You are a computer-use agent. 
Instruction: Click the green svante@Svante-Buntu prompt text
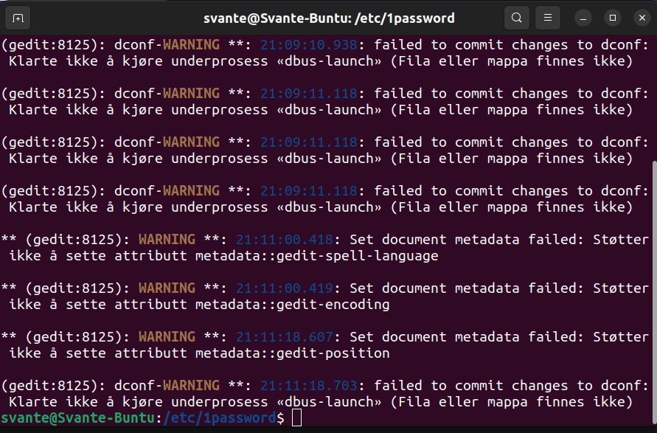78,418
